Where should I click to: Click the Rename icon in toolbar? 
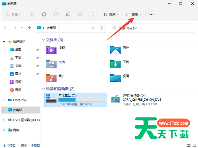68,14
